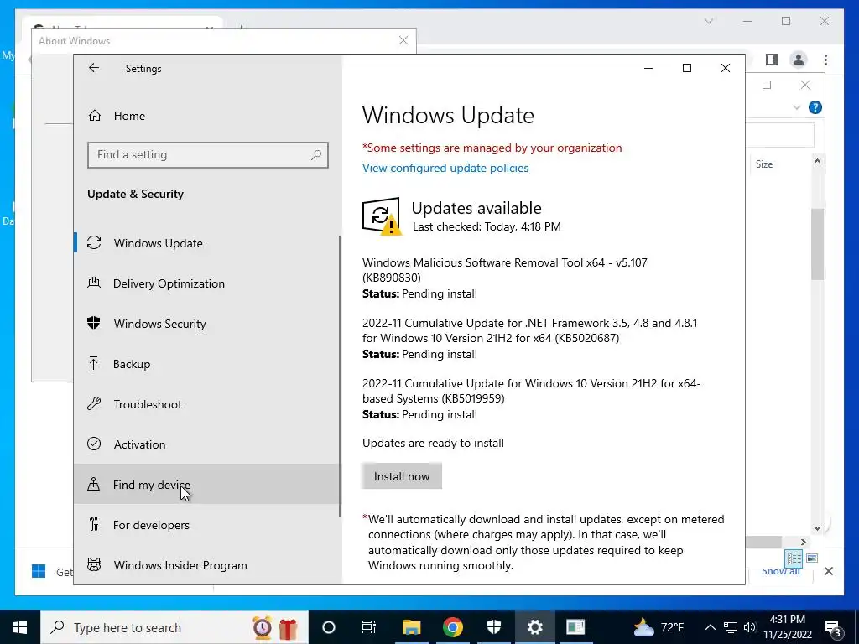The height and width of the screenshot is (644, 859).
Task: Click the Settings gear in the taskbar
Action: pos(534,627)
